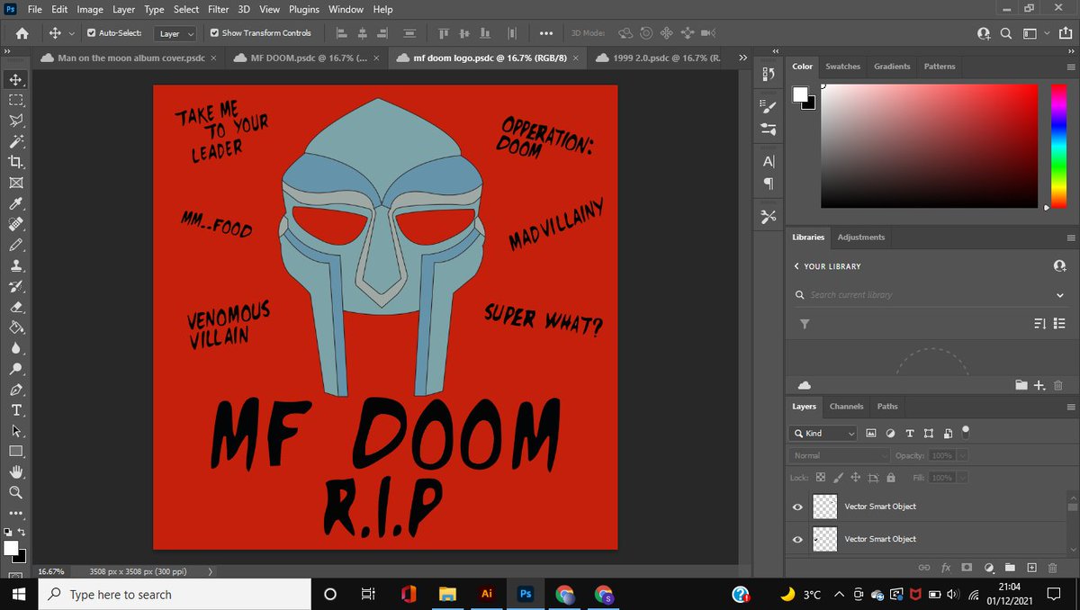Screen dimensions: 1080x610
Task: Toggle filter for smart objects
Action: click(948, 433)
